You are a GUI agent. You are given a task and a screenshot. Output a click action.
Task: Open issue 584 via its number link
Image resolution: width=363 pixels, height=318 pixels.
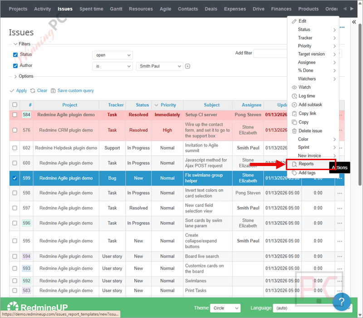[26, 115]
